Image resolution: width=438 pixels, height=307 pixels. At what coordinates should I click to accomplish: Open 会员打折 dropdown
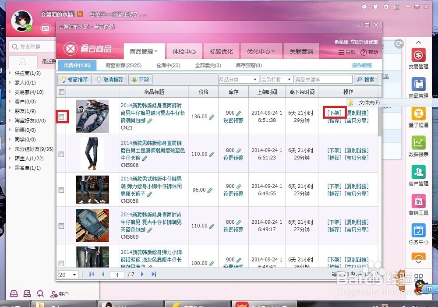277,80
